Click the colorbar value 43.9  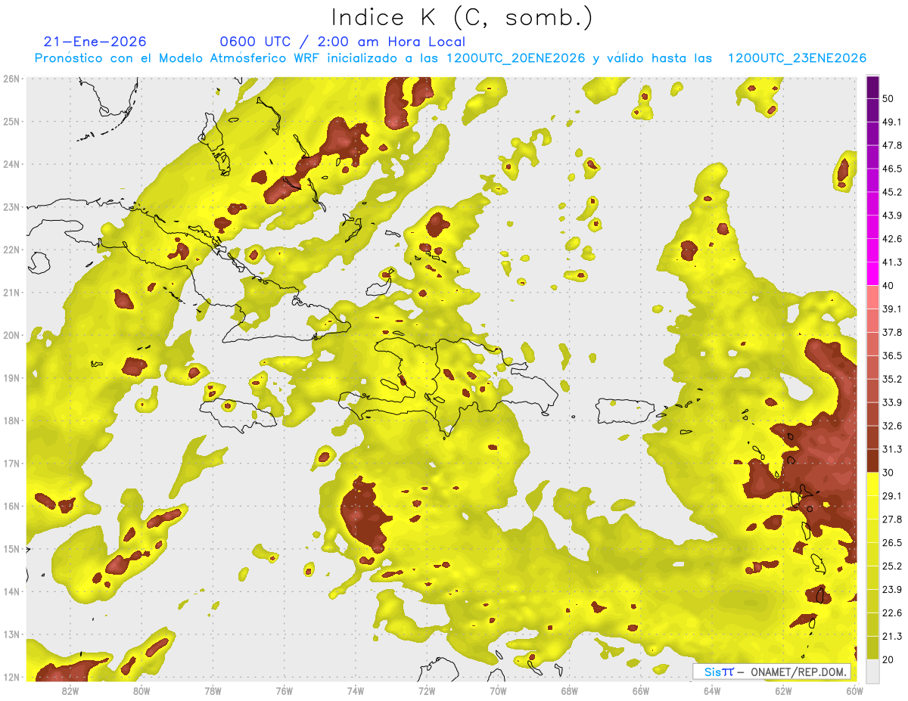pyautogui.click(x=892, y=216)
